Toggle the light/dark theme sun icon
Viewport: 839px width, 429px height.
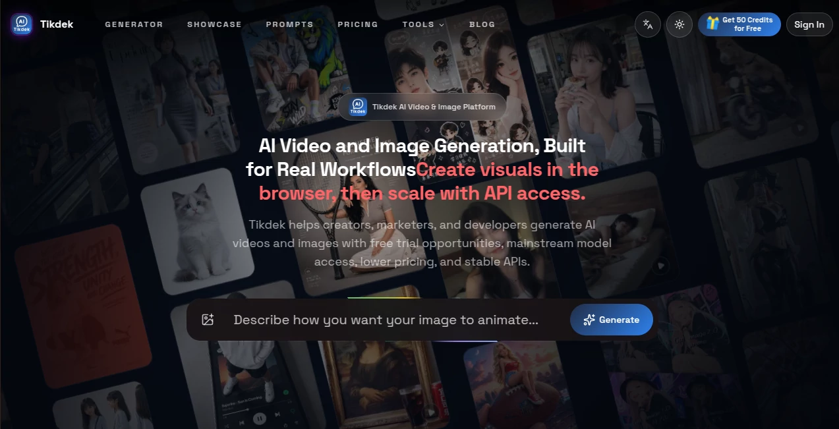680,24
